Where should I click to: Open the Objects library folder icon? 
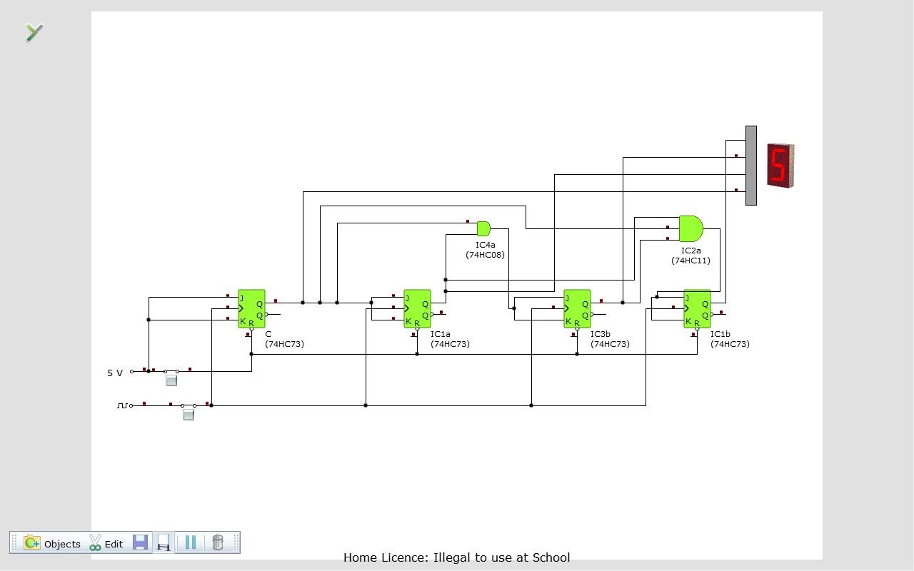click(31, 543)
